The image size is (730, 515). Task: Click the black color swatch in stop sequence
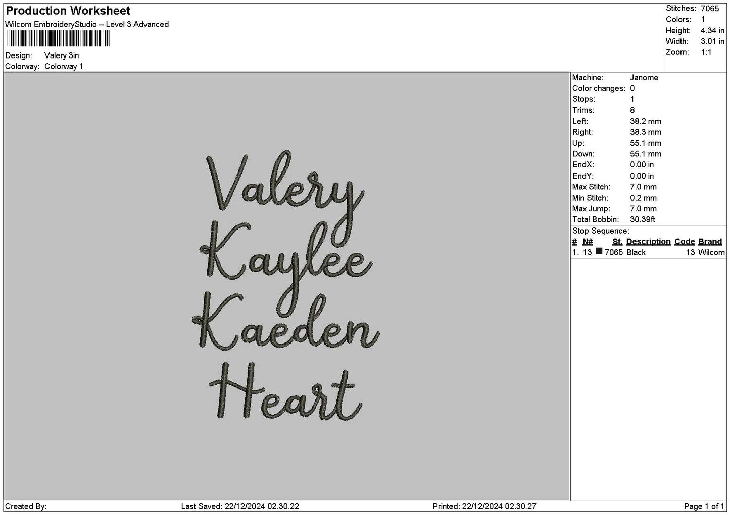coord(599,251)
